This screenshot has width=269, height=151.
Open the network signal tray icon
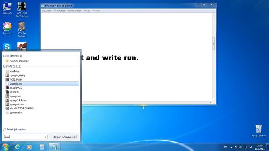tap(251, 147)
